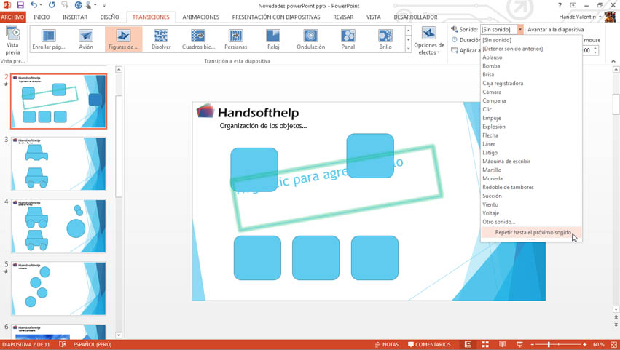
Task: Select the Avión transition effect
Action: pyautogui.click(x=86, y=39)
